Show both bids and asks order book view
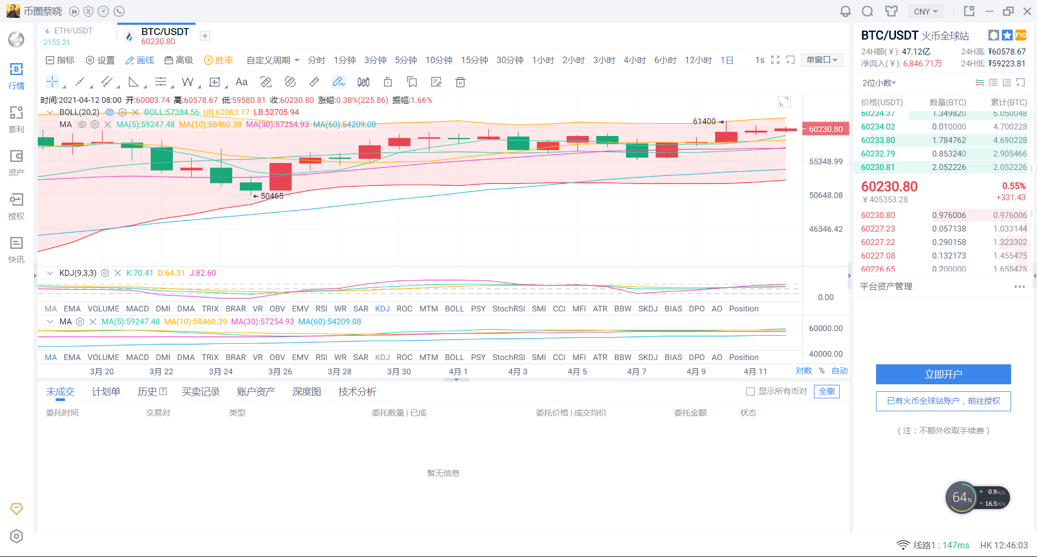 tap(980, 83)
